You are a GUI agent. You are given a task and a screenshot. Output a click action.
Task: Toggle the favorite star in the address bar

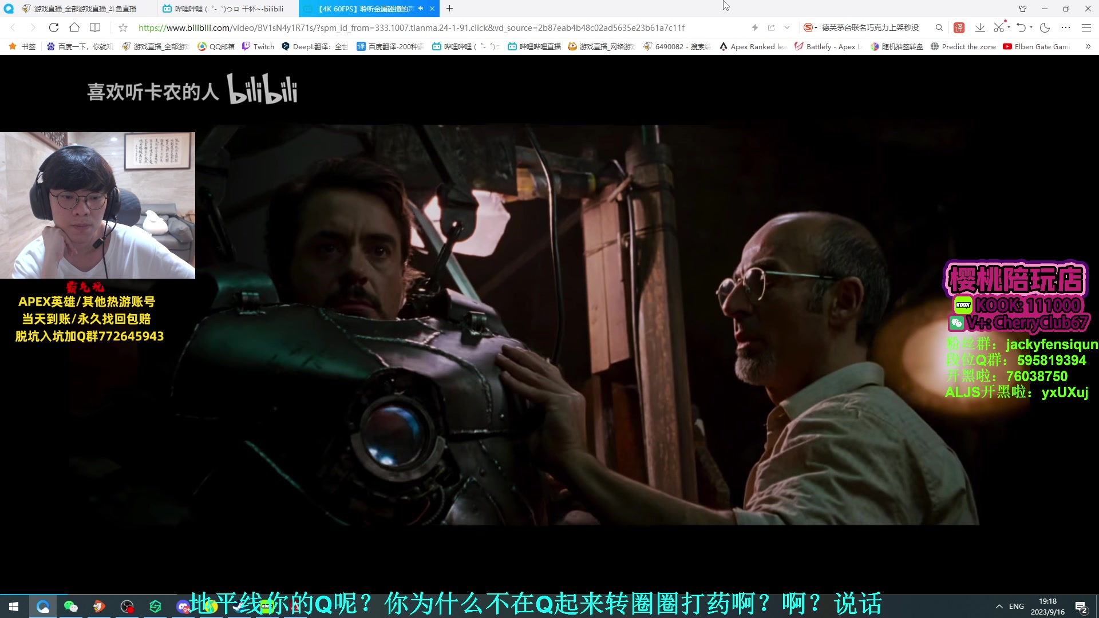pos(124,27)
